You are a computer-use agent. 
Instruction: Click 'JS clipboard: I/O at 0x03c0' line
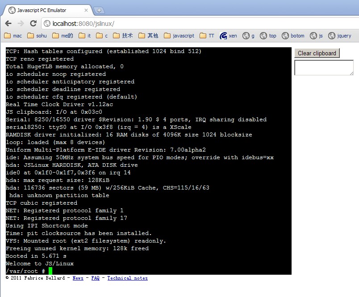pos(54,112)
